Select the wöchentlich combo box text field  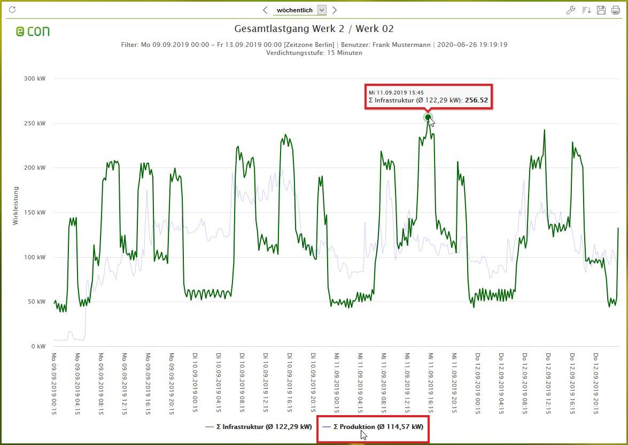295,10
